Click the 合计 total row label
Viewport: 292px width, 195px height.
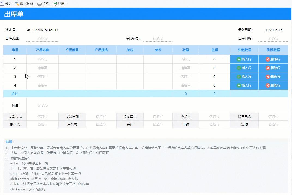tap(15, 93)
